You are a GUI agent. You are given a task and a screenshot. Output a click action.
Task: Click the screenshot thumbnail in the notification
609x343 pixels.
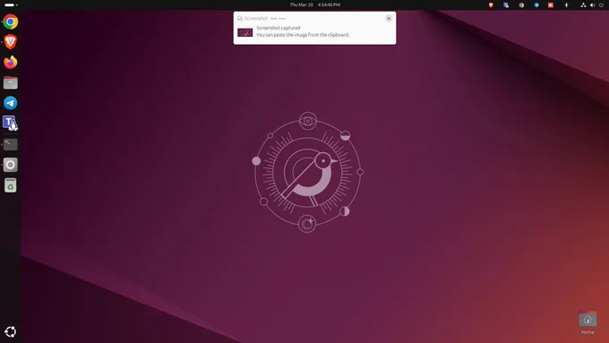(245, 32)
